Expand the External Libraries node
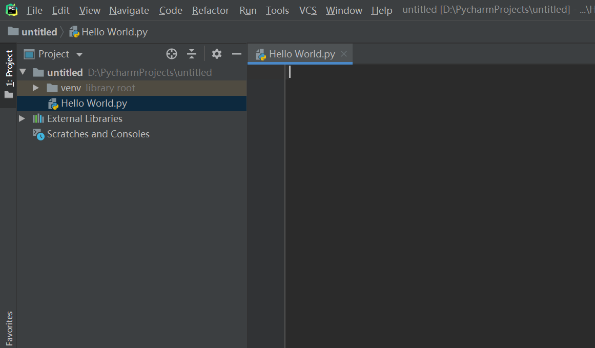This screenshot has height=348, width=595. (22, 118)
